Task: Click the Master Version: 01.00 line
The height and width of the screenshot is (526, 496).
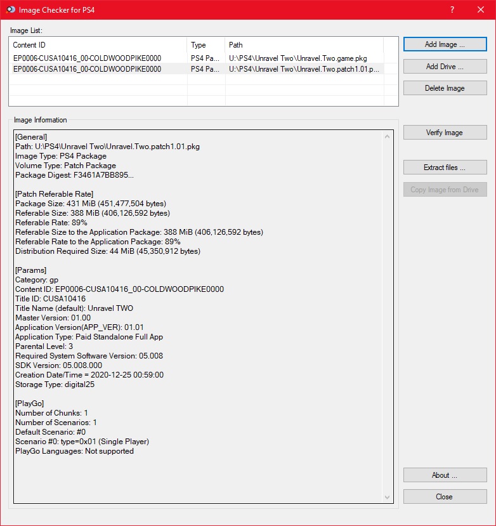Action: coord(53,318)
